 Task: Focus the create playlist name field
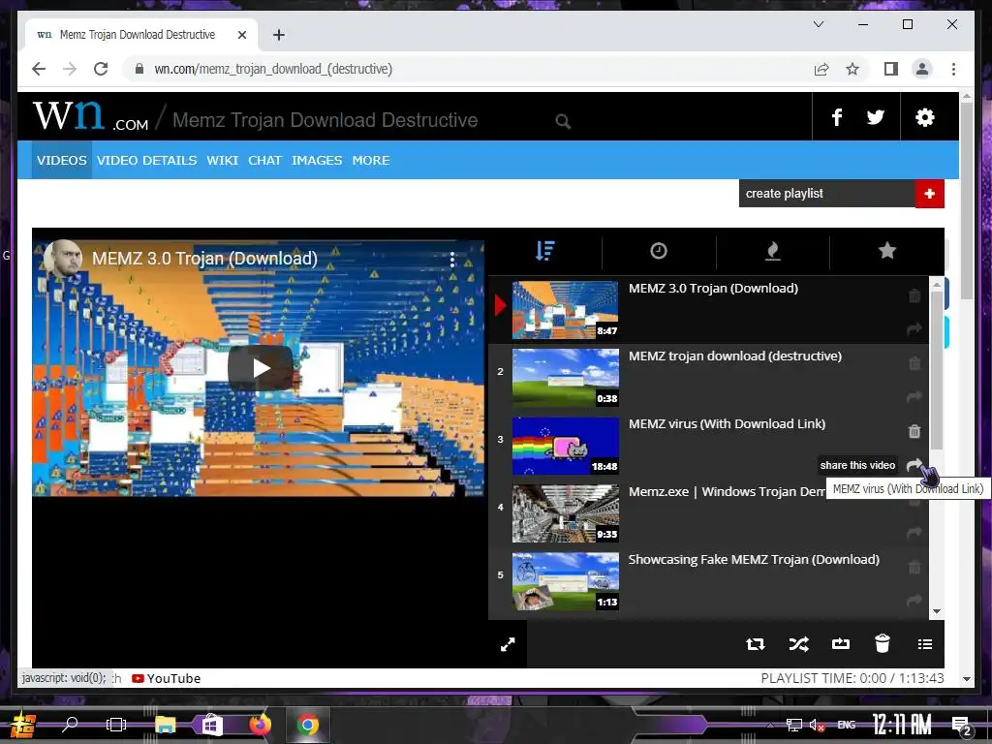coord(827,194)
